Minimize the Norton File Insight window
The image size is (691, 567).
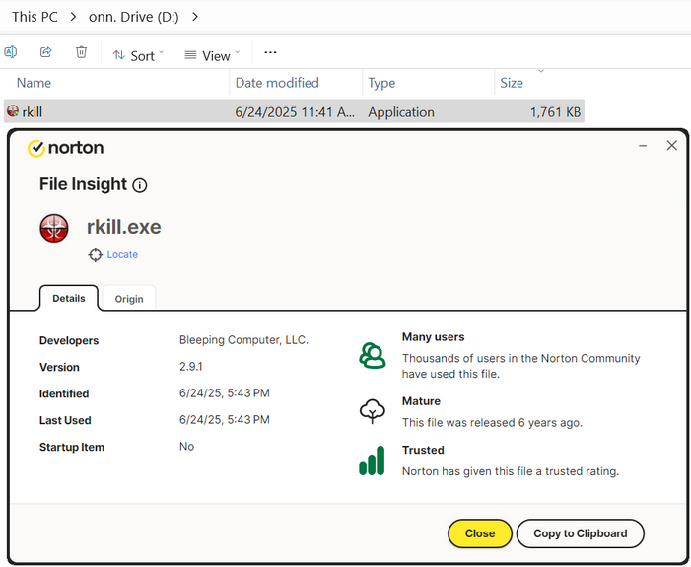[643, 146]
